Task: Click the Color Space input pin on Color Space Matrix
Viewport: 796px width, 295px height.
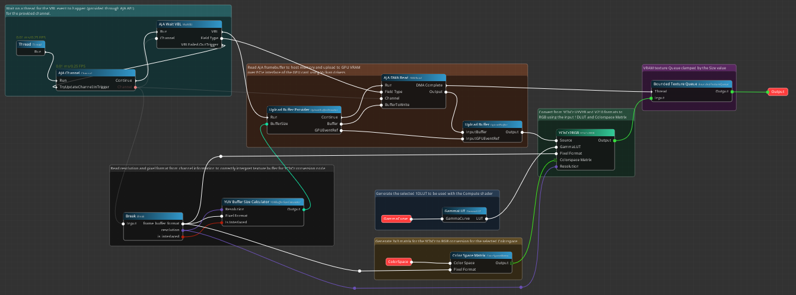Action: tap(450, 262)
